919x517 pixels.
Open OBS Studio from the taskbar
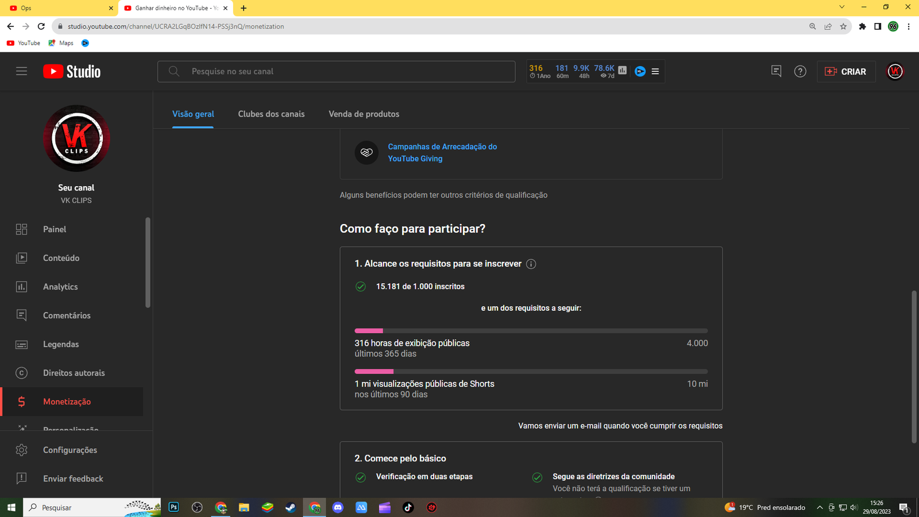tap(197, 507)
